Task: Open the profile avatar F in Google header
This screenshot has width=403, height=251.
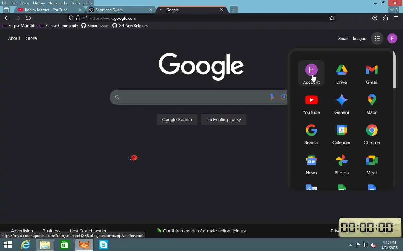Action: pyautogui.click(x=392, y=38)
